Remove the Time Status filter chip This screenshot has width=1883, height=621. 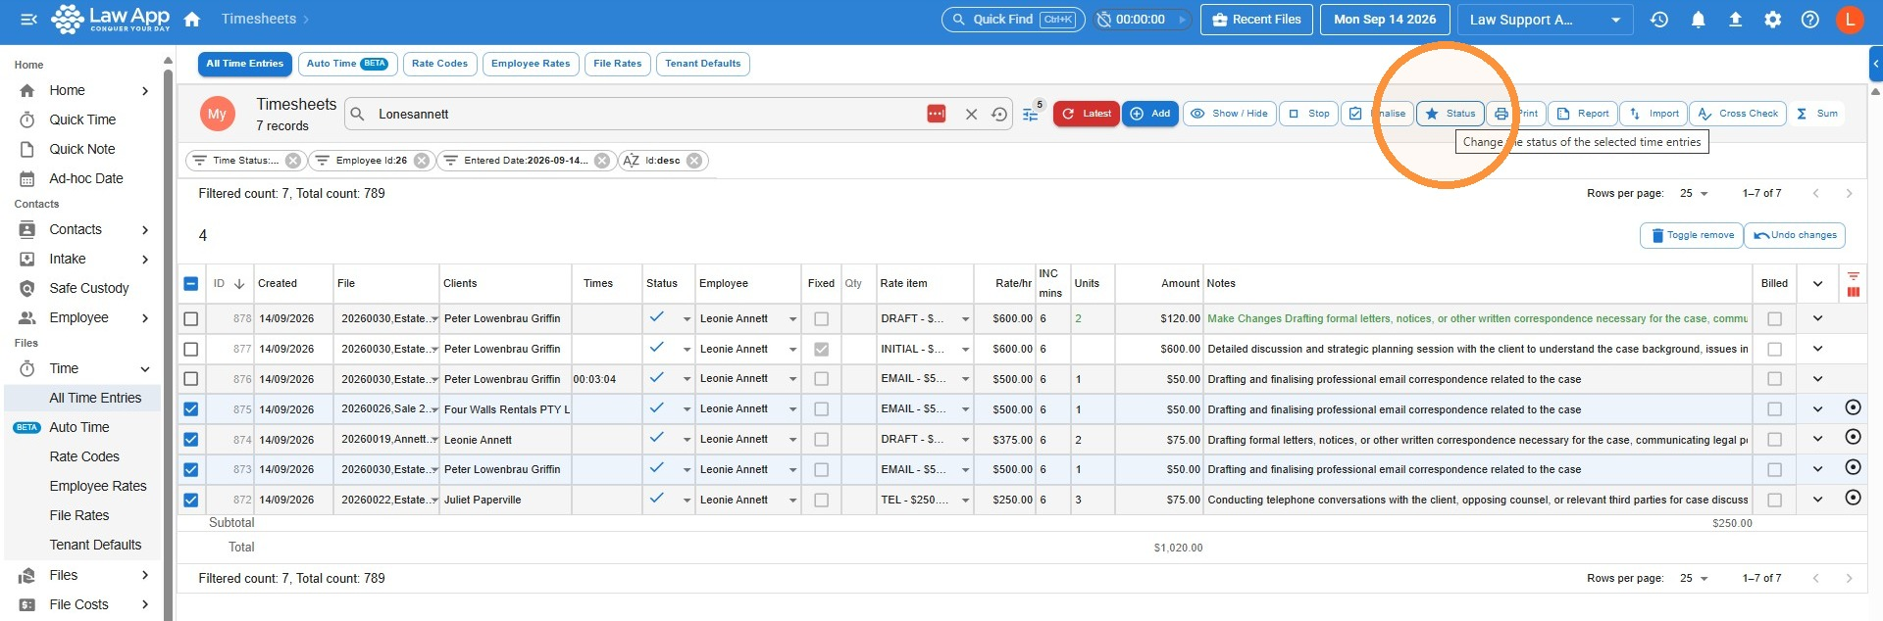(x=293, y=161)
